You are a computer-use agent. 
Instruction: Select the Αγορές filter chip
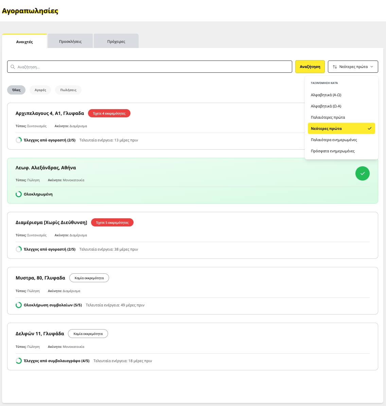point(40,90)
